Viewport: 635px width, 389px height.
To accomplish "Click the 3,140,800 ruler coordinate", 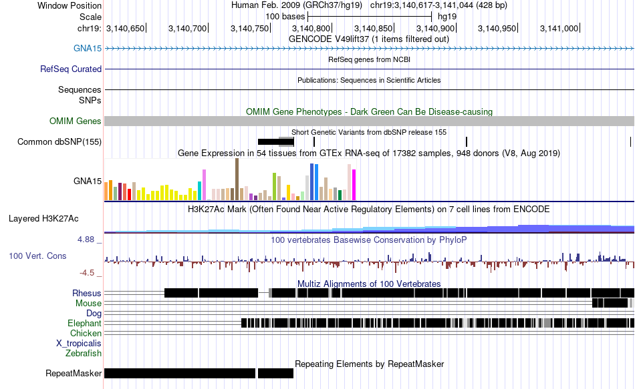I will [x=311, y=28].
